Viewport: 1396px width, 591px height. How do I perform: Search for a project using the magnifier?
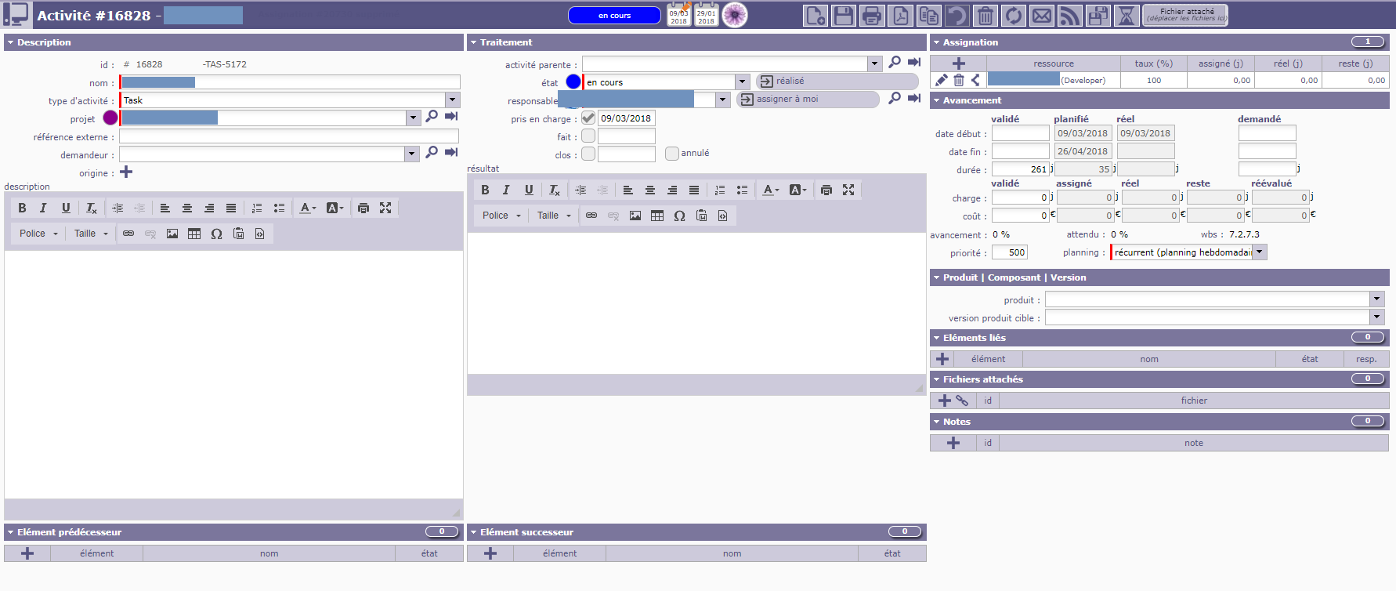[x=431, y=117]
